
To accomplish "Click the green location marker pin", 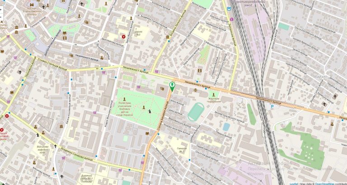I will (x=172, y=86).
